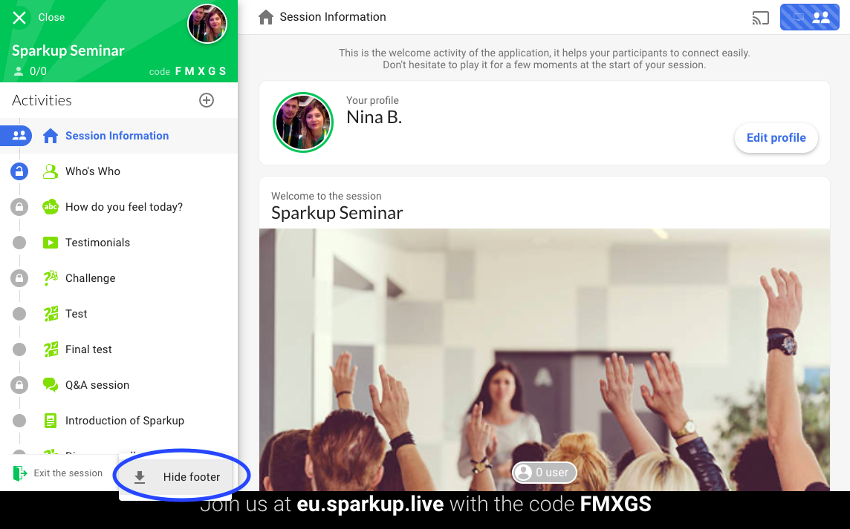Click the add activity plus icon
Viewport: 850px width, 529px height.
click(207, 100)
